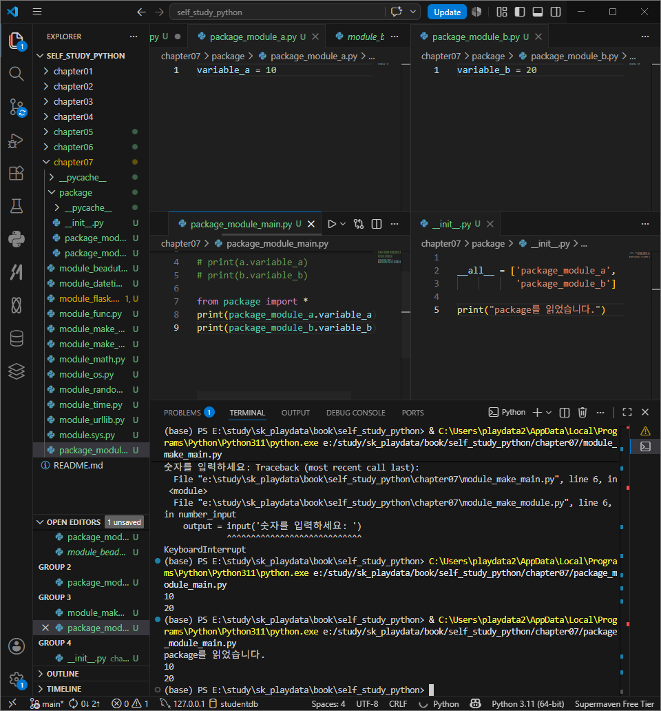Select the package_module_b.py editor tab
This screenshot has height=711, width=661.
(475, 37)
